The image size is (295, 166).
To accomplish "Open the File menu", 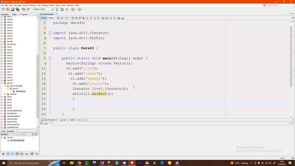I will coord(2,5).
